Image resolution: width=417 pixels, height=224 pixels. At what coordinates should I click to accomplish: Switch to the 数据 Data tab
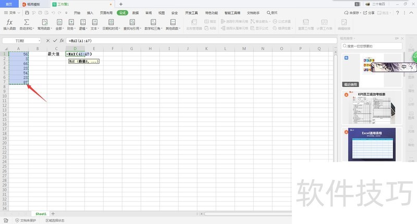click(136, 13)
